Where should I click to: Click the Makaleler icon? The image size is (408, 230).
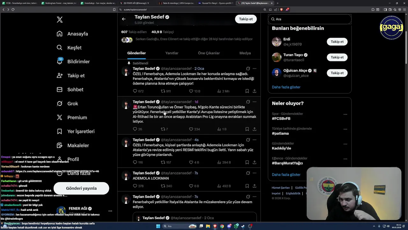60,145
